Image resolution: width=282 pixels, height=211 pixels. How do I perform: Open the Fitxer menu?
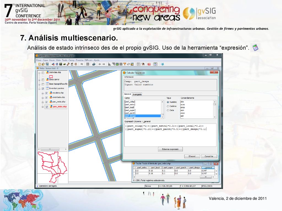(x=39, y=60)
